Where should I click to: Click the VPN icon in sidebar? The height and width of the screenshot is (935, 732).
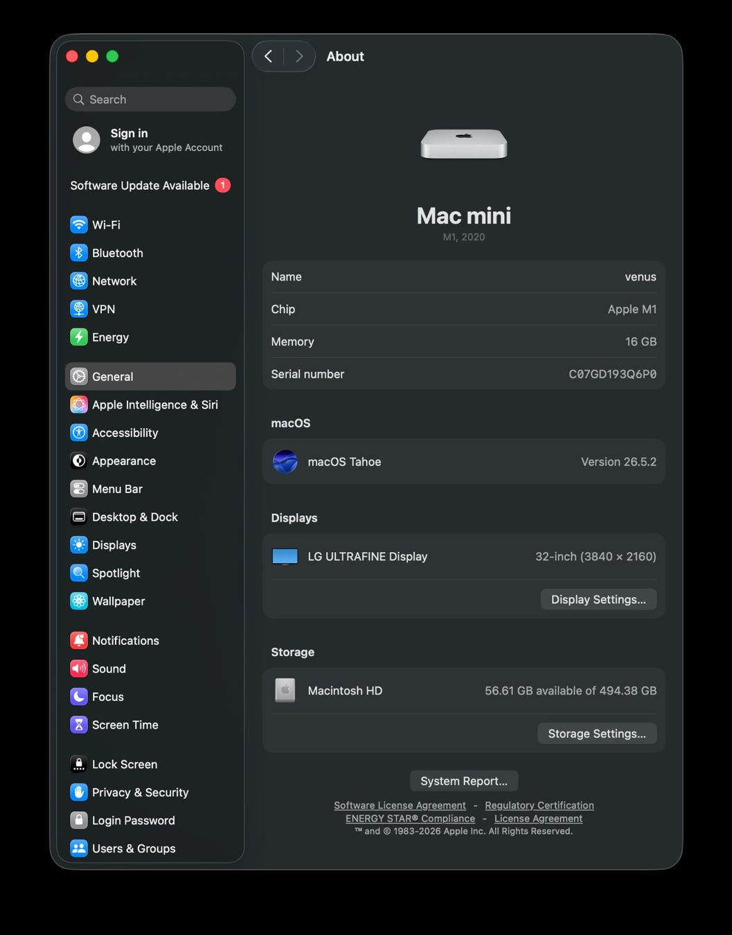click(79, 309)
